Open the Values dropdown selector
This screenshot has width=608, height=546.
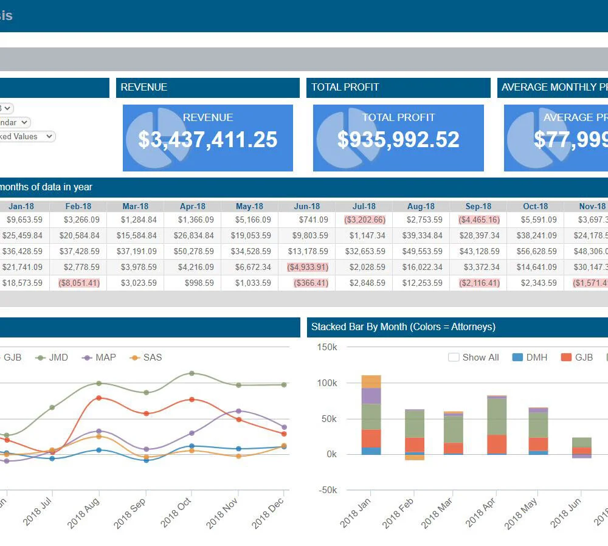[x=26, y=136]
